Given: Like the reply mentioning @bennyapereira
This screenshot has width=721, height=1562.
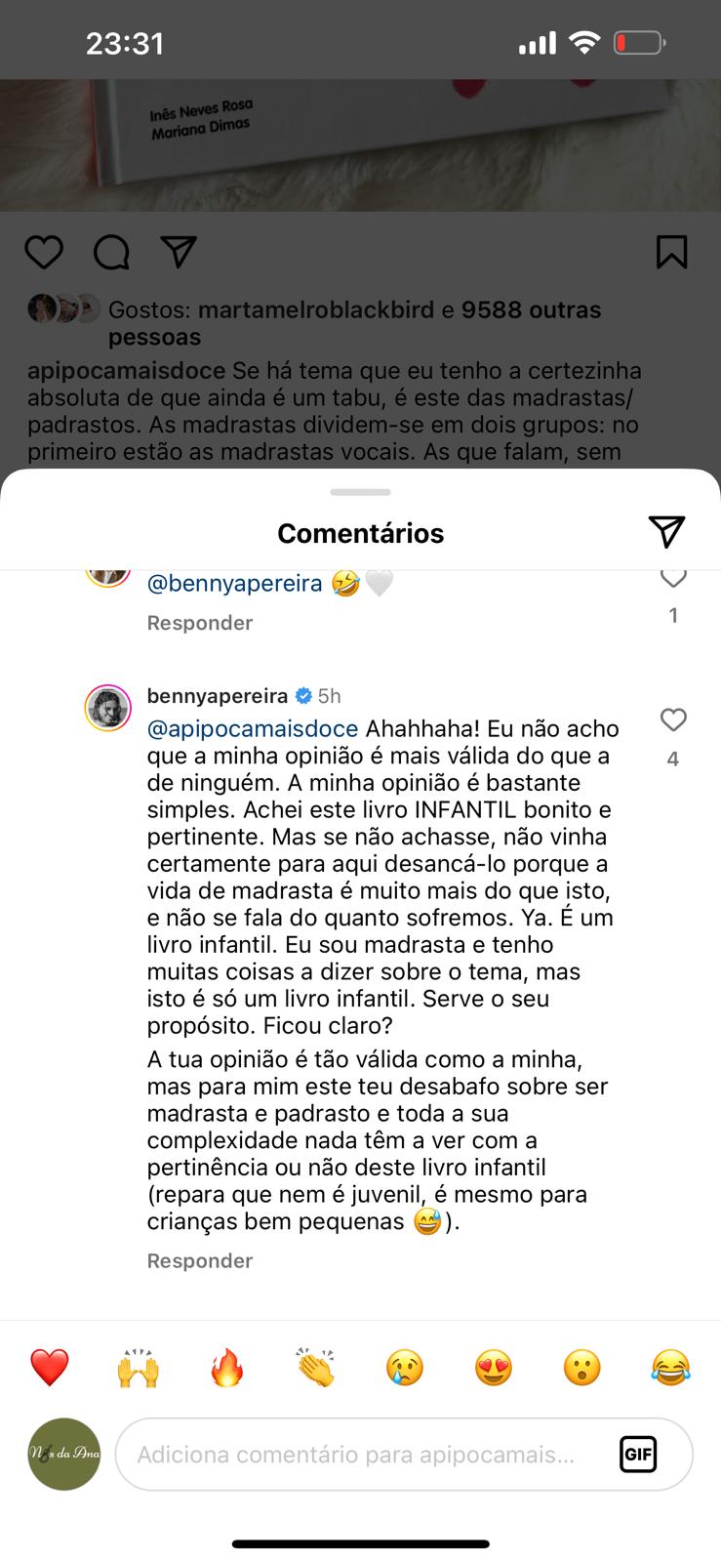Looking at the screenshot, I should 673,579.
